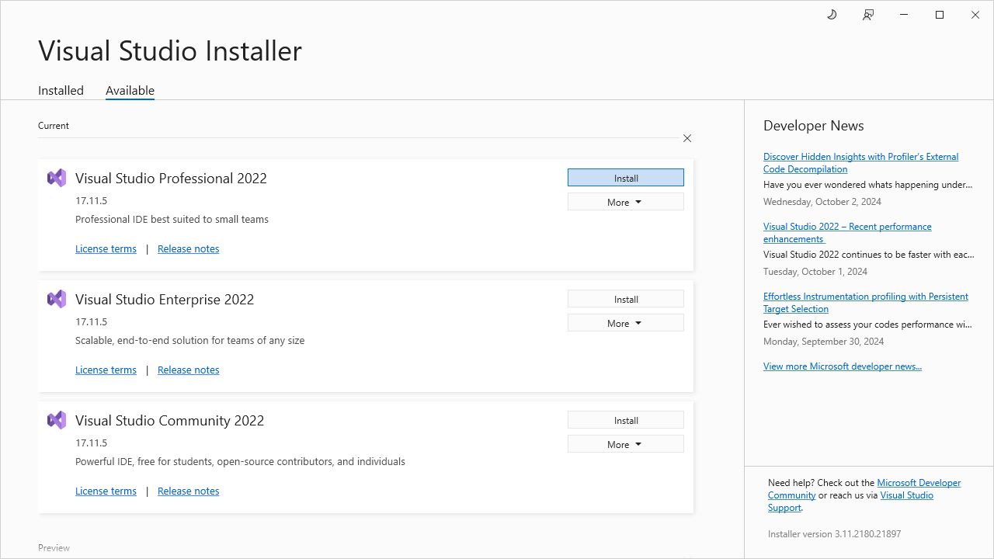Click the 17.11.5 version under Community 2022
This screenshot has width=994, height=559.
coord(91,443)
